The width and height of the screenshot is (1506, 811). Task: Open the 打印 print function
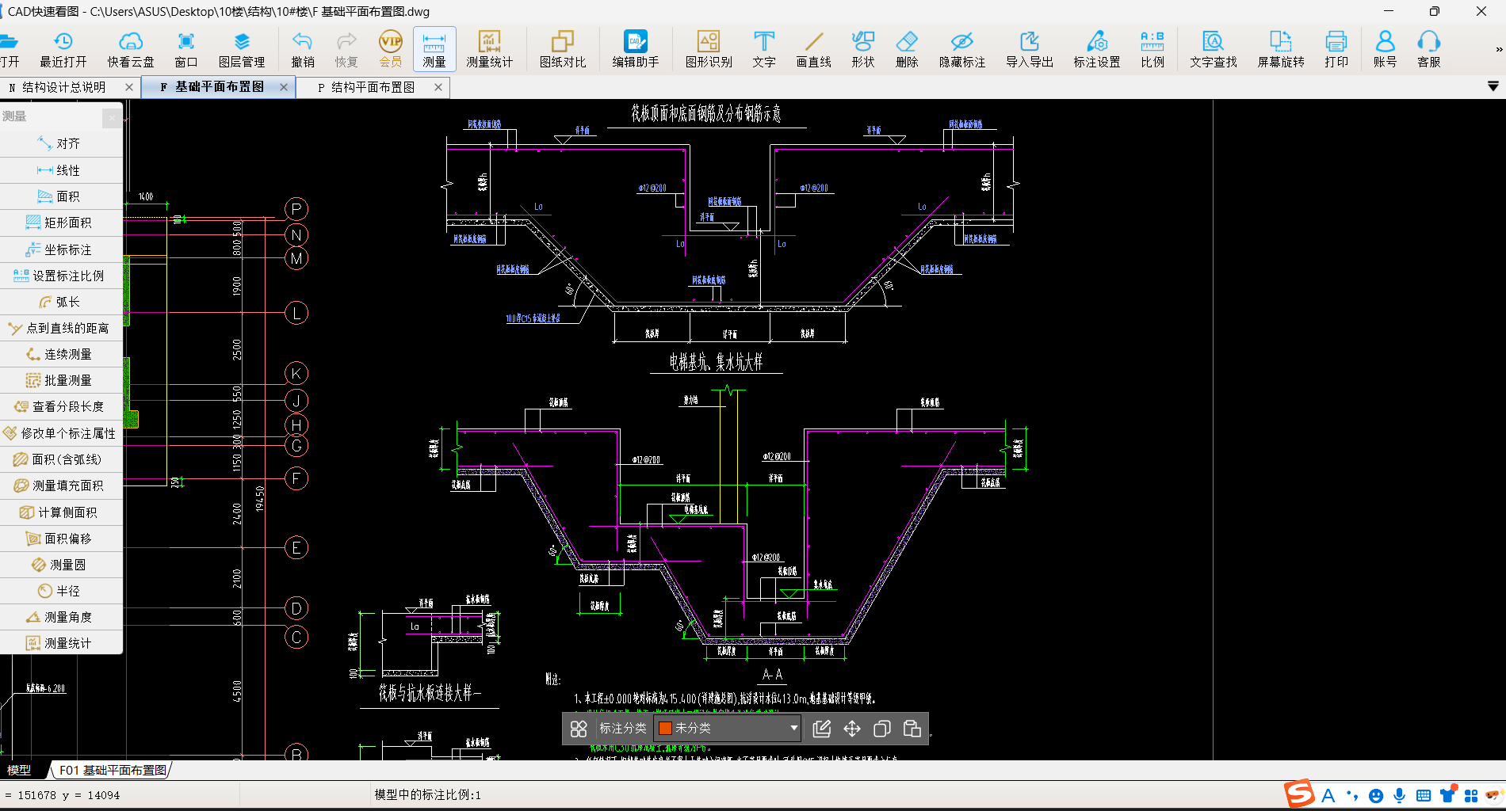pyautogui.click(x=1336, y=50)
